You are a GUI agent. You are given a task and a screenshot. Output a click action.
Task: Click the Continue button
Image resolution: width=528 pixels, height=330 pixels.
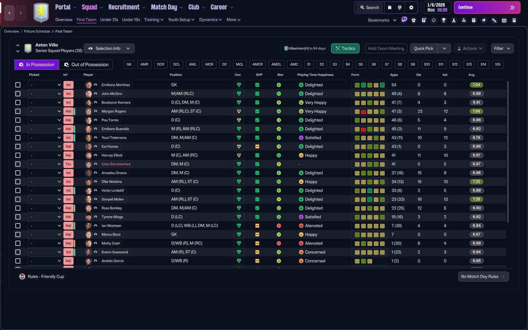coord(487,7)
